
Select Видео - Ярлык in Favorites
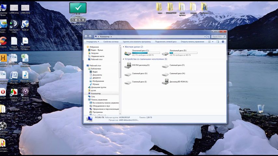click(x=97, y=50)
